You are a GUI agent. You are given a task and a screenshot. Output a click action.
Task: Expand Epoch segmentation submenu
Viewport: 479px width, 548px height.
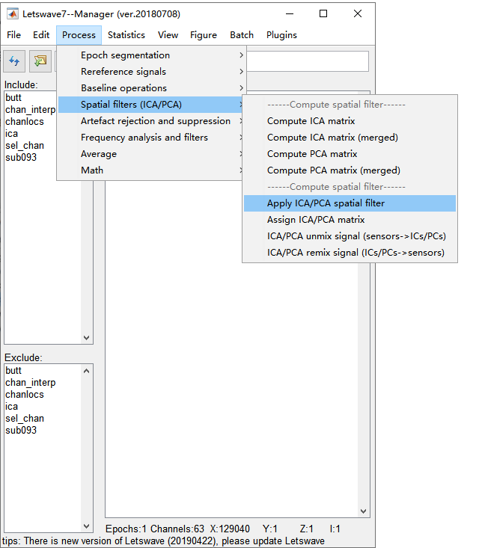pos(150,55)
